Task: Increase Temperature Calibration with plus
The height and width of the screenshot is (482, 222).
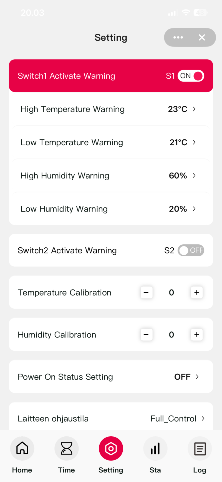Action: click(197, 292)
